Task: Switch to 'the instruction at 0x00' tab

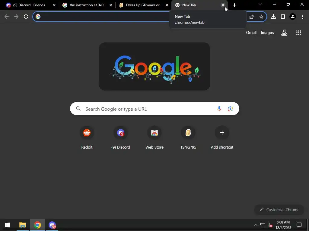Action: 87,5
